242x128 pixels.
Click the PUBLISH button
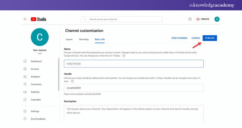click(x=210, y=38)
